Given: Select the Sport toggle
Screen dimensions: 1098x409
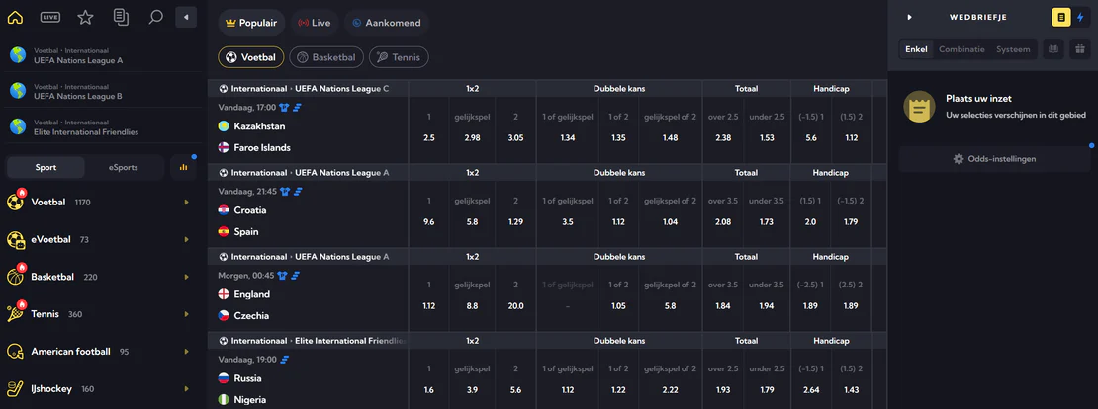Looking at the screenshot, I should [x=46, y=167].
